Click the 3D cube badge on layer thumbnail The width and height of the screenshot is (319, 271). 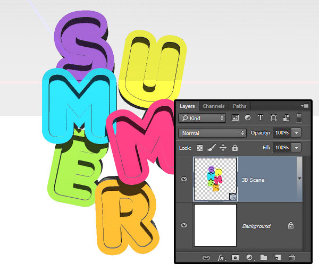pos(233,197)
